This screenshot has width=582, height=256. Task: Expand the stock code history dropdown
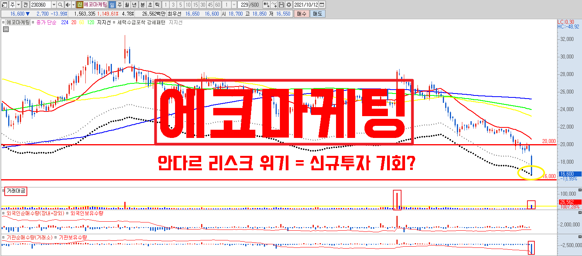[54, 5]
